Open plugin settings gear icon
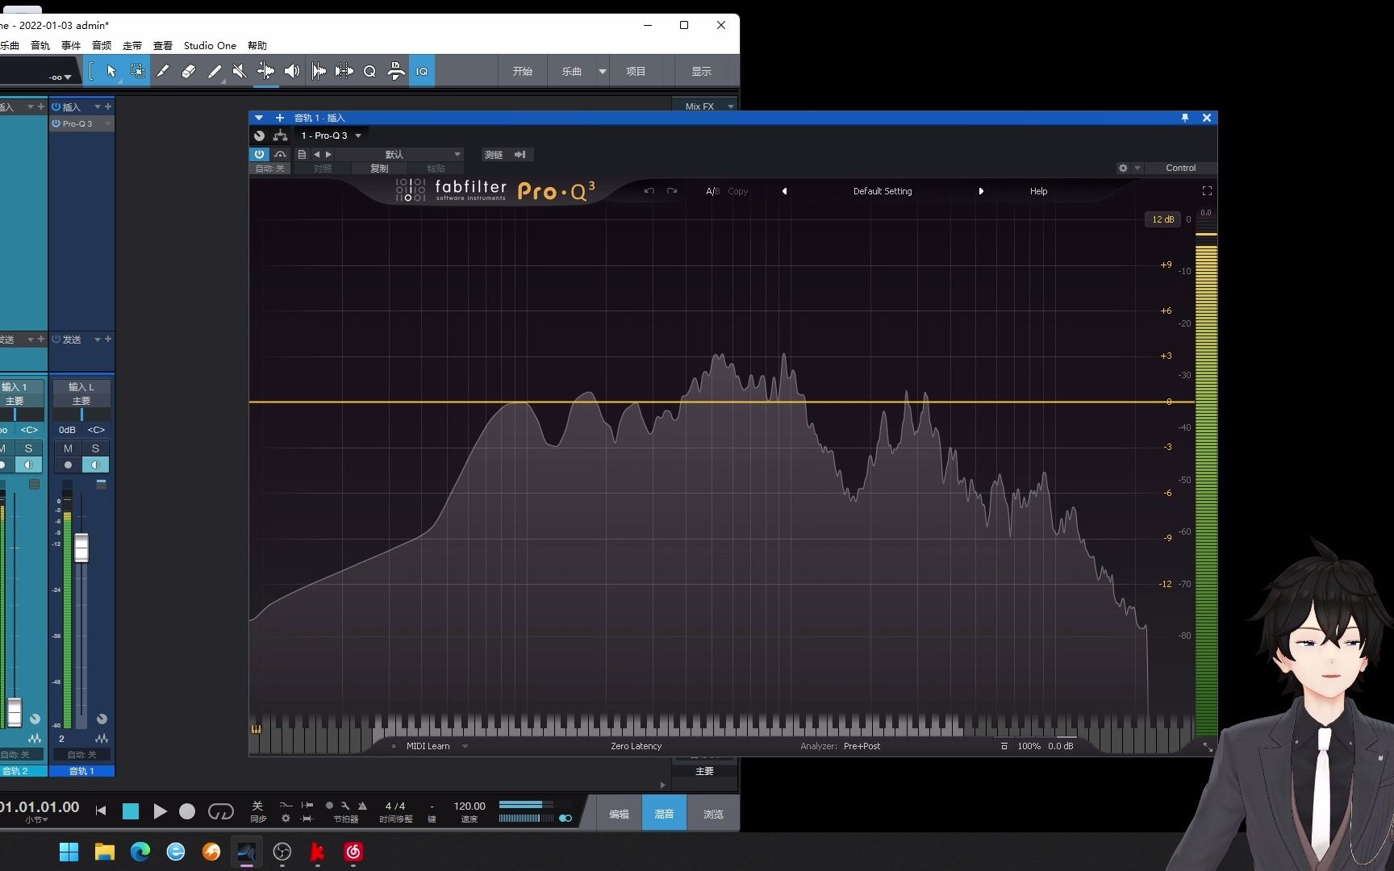 coord(1123,168)
